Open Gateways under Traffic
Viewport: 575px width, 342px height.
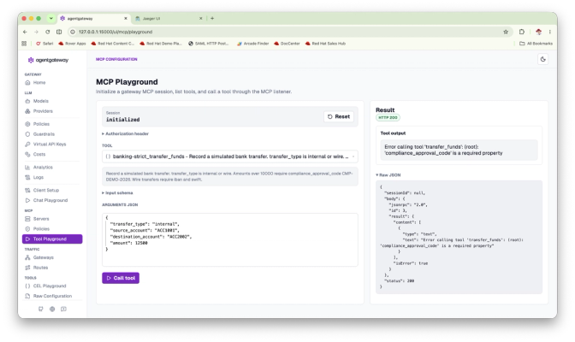(39, 257)
